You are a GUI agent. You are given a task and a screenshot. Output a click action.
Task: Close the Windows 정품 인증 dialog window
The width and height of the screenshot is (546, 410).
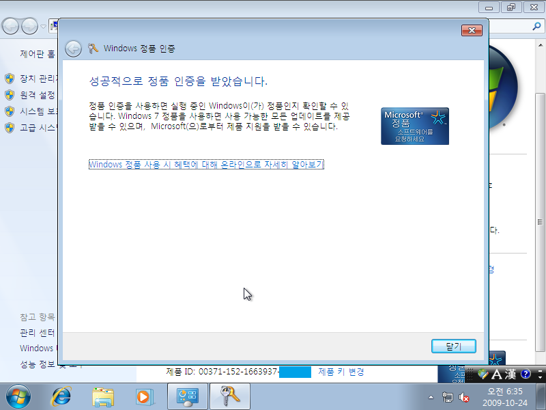472,30
